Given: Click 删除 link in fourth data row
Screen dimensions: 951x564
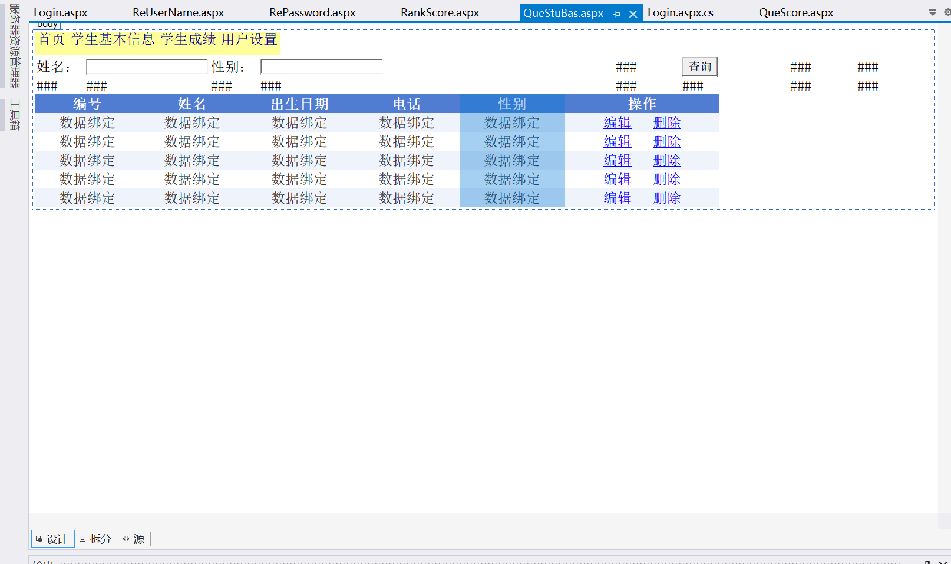Looking at the screenshot, I should (x=667, y=179).
